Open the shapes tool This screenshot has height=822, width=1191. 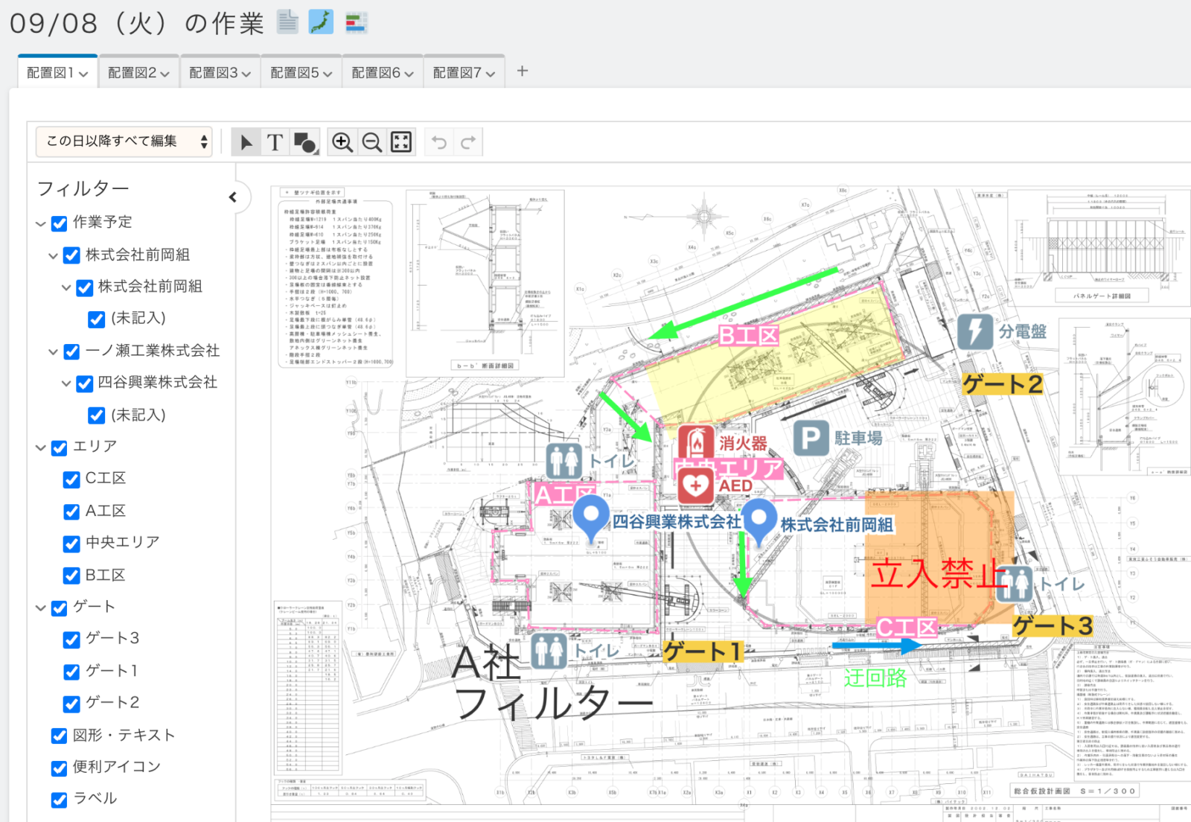coord(305,141)
